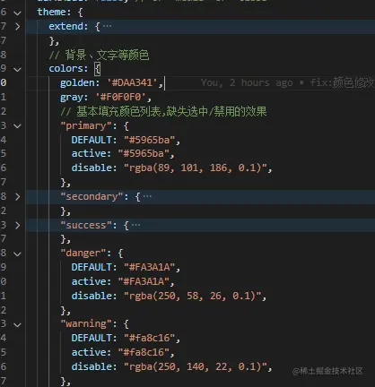
Task: Click the ellipsis after extend brace
Action: 107,26
